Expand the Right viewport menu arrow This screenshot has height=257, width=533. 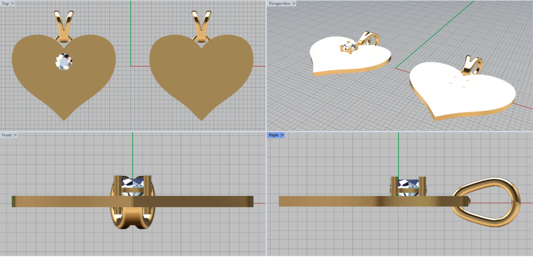282,135
